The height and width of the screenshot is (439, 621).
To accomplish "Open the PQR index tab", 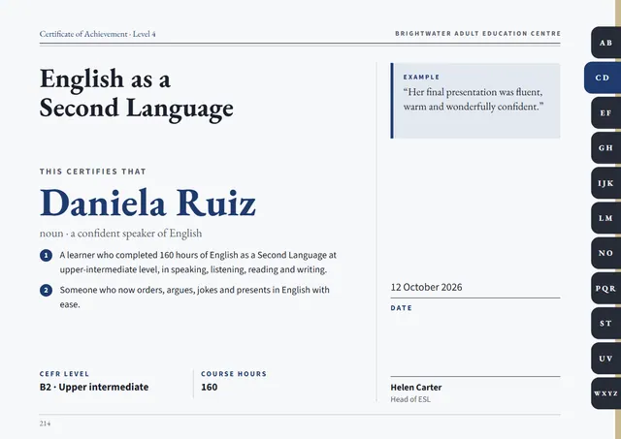I will [x=605, y=289].
